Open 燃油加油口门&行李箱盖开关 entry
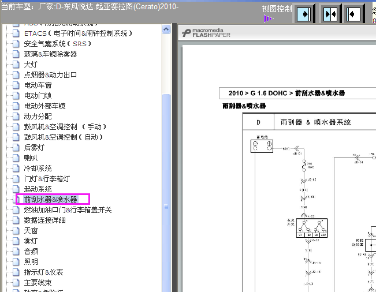This screenshot has height=292, width=376. coord(68,210)
